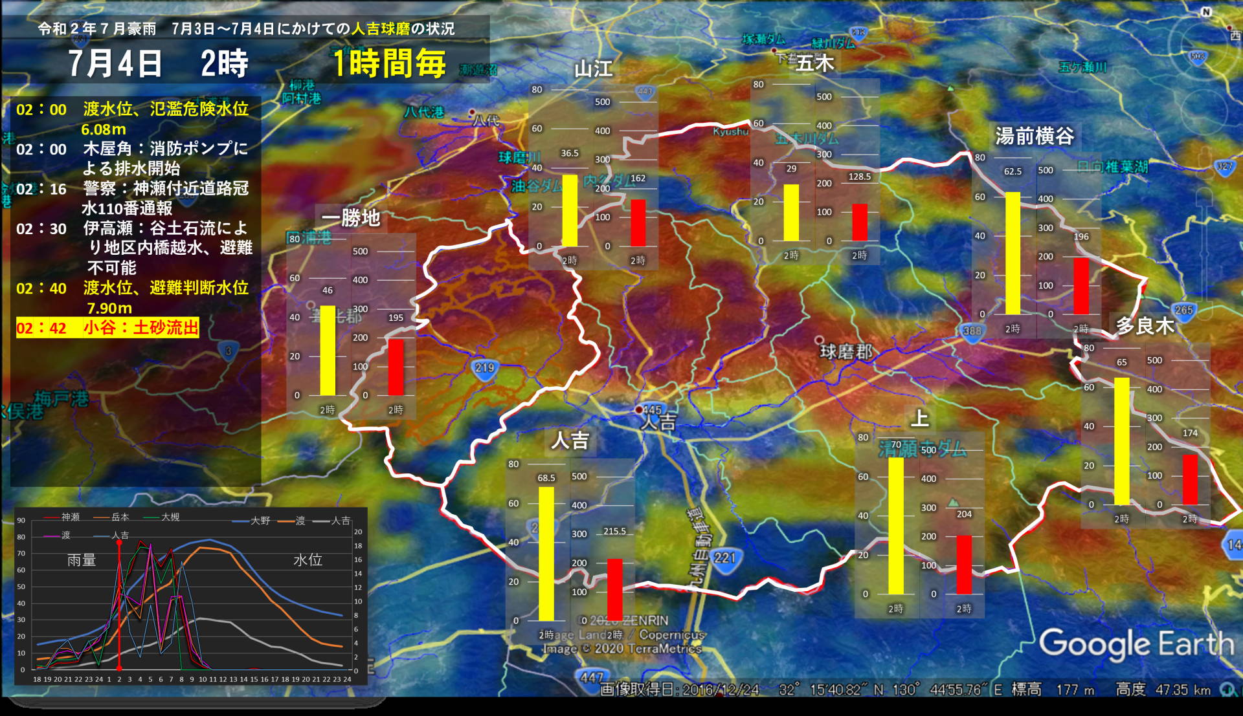The width and height of the screenshot is (1243, 716).
Task: Click the Route 3 road shield
Action: point(228,351)
